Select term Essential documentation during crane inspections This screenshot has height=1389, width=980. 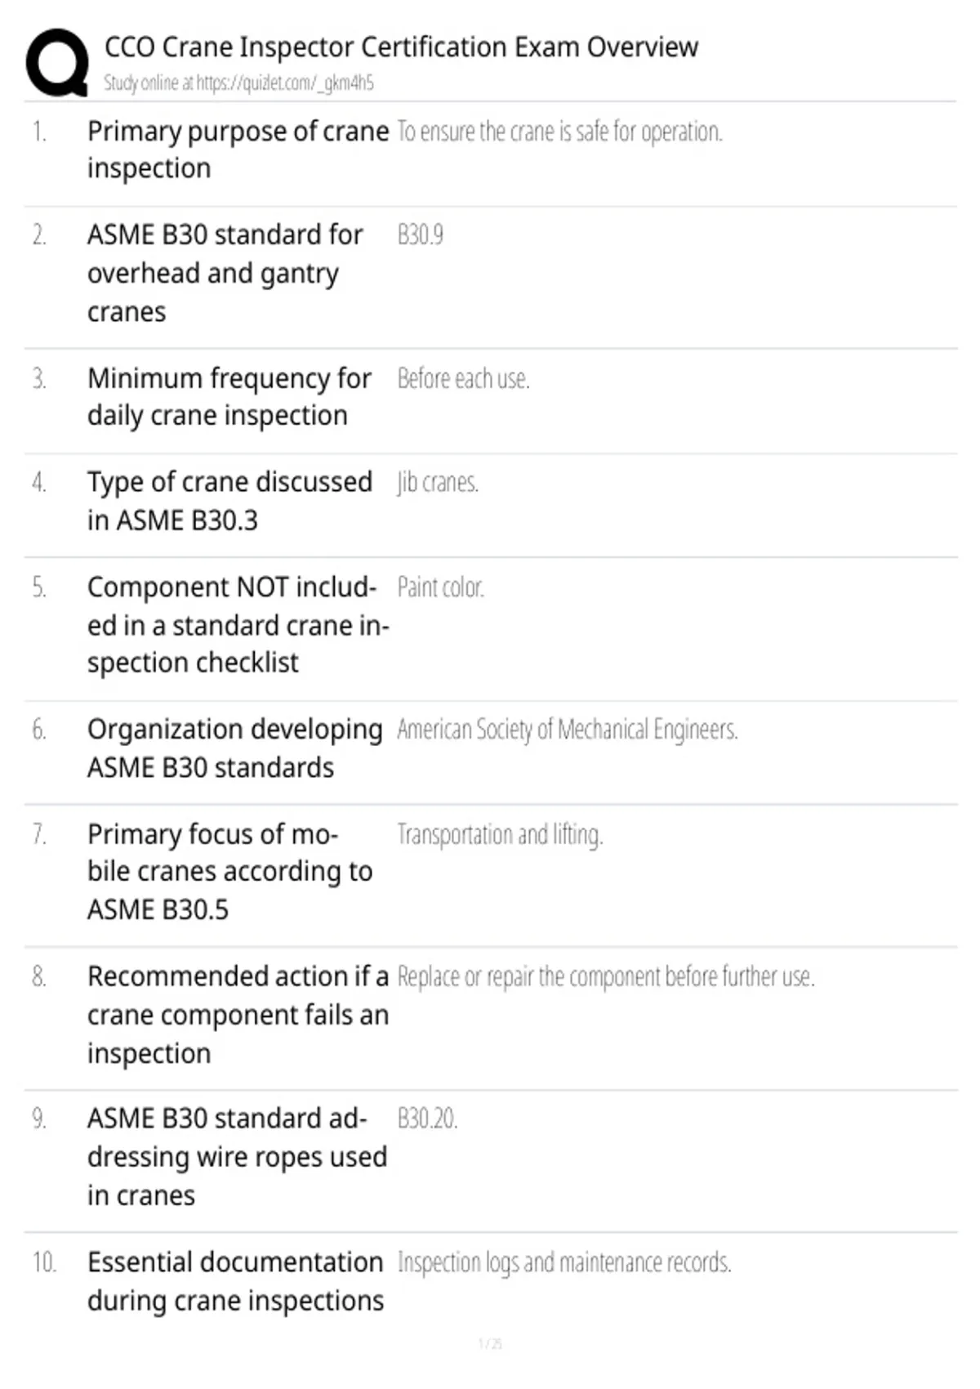click(235, 1281)
